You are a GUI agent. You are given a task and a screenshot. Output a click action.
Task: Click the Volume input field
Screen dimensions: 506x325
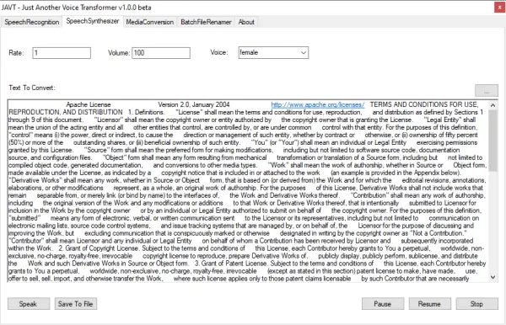point(161,53)
